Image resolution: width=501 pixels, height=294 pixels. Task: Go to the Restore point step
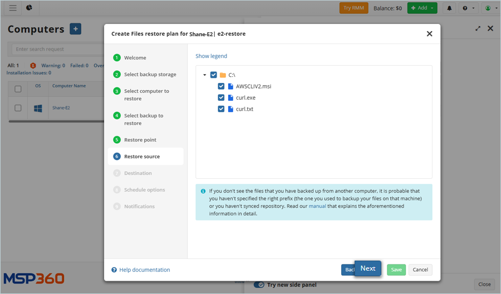[x=140, y=140]
